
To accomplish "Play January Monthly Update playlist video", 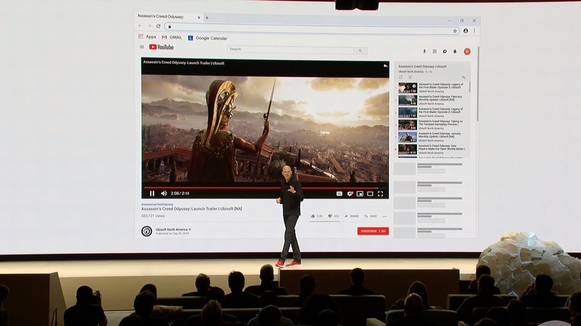I will (432, 137).
